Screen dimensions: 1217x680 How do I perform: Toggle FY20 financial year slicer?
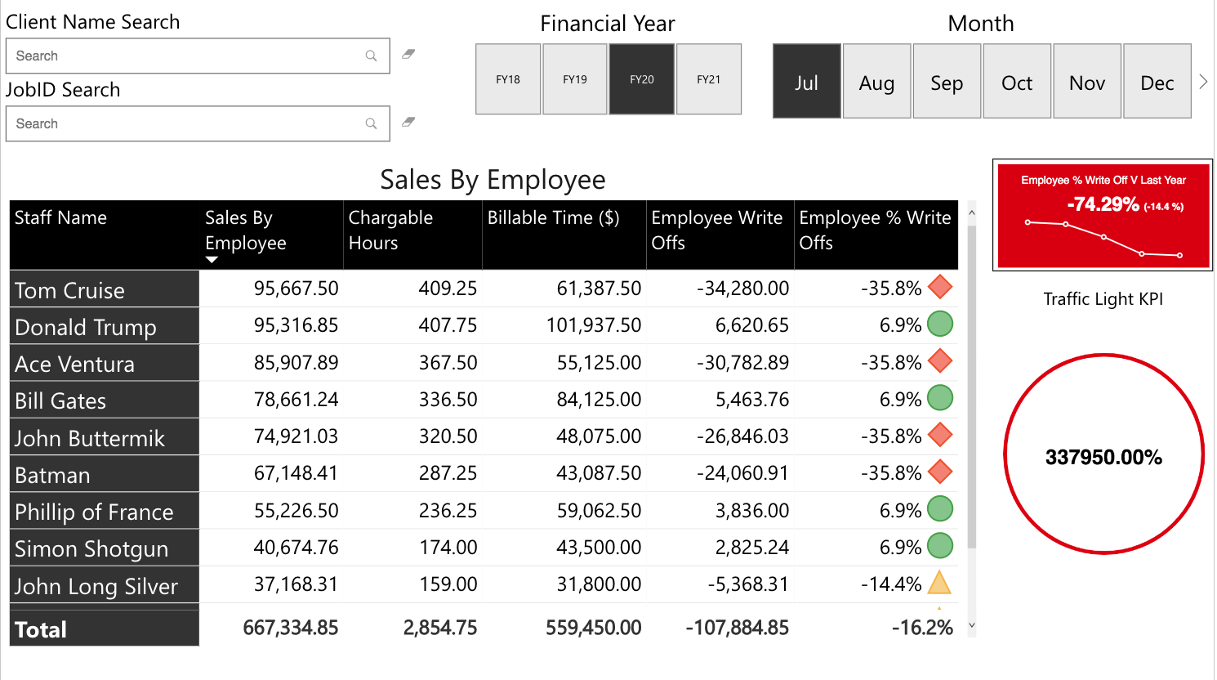[642, 79]
